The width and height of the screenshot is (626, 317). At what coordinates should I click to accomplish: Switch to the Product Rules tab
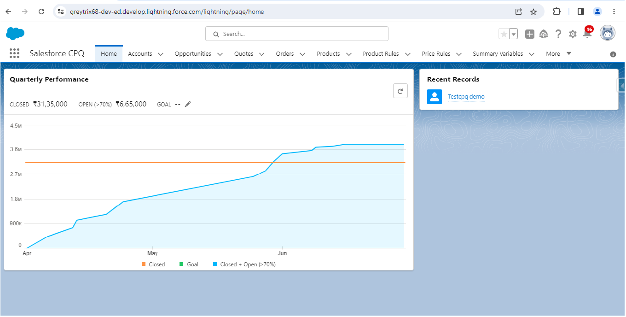coord(381,54)
